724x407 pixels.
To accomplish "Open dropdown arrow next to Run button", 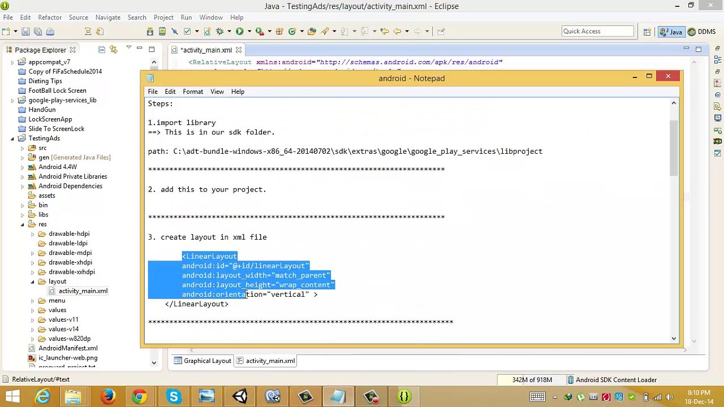I will point(248,32).
